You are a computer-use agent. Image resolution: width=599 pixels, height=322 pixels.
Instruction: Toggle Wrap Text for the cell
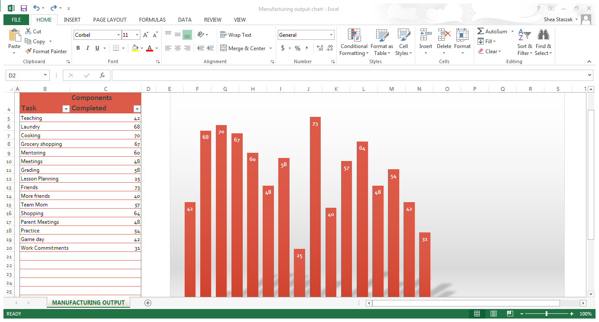pyautogui.click(x=235, y=35)
